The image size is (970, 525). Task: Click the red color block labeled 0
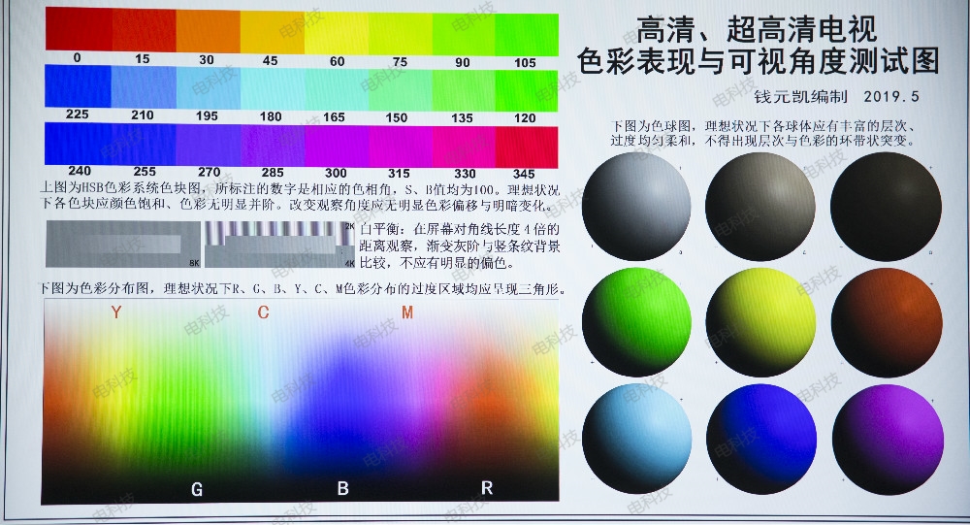click(x=78, y=32)
